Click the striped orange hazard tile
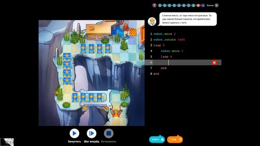260x146 pixels. 132,32
